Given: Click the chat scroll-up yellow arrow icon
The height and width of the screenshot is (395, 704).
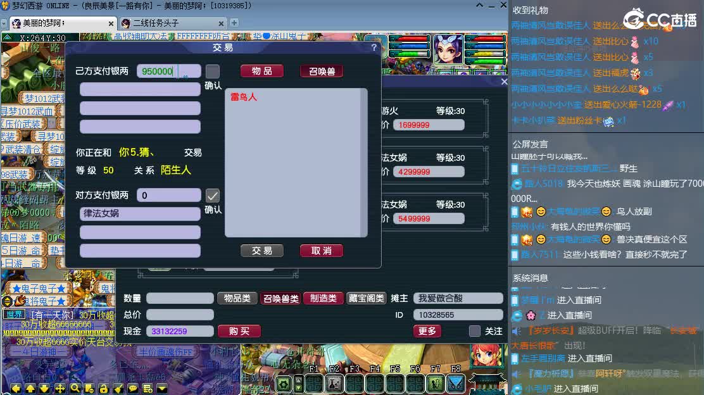Looking at the screenshot, I should tap(30, 389).
